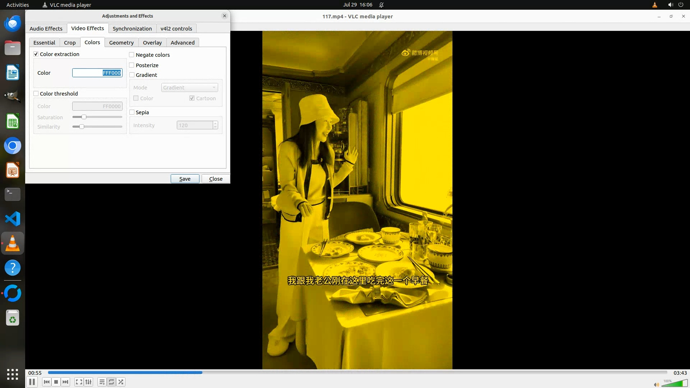Screen dimensions: 690x388
Task: Toggle loop repeat mode
Action: (x=111, y=382)
